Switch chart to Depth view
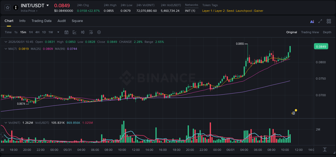The image size is (336, 157). [x=327, y=32]
